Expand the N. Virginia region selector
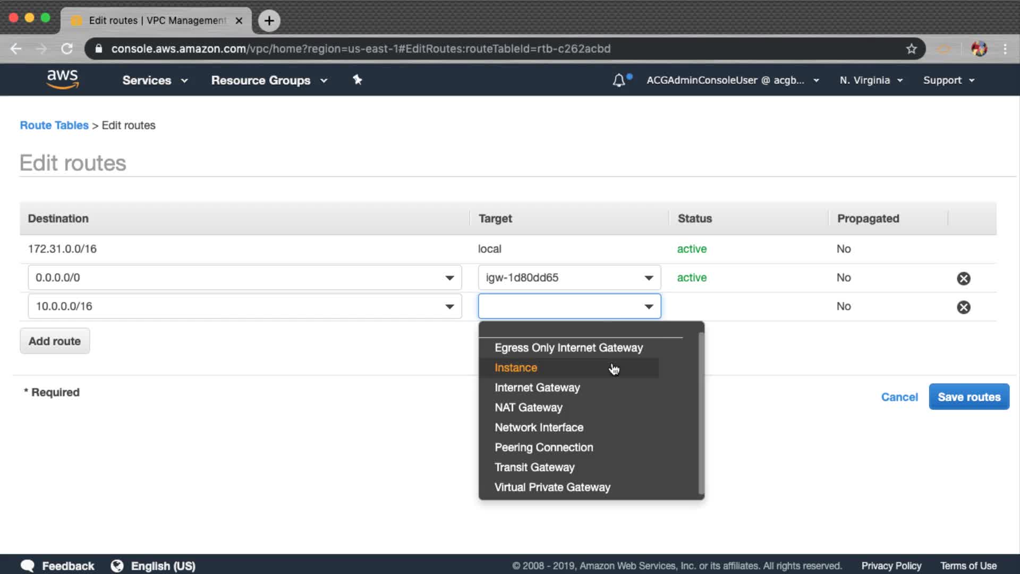 pyautogui.click(x=871, y=80)
